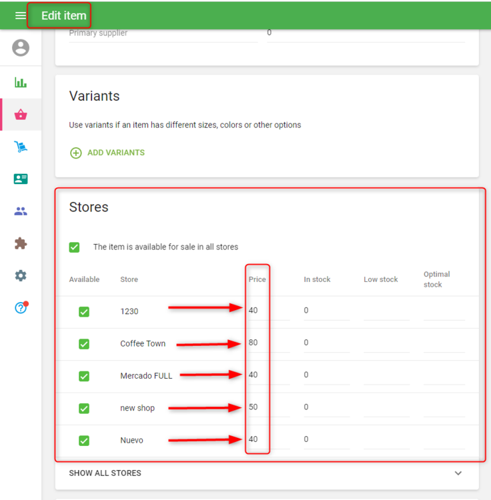Screen dimensions: 491x500
Task: Toggle availability checkbox for Nuevo store
Action: 84,440
